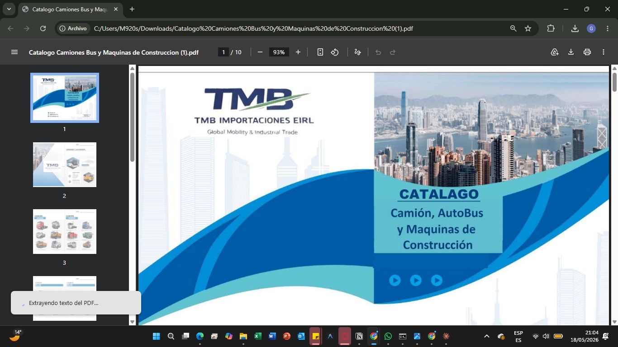Click the third play button in the catalog
The height and width of the screenshot is (347, 618).
click(x=437, y=281)
